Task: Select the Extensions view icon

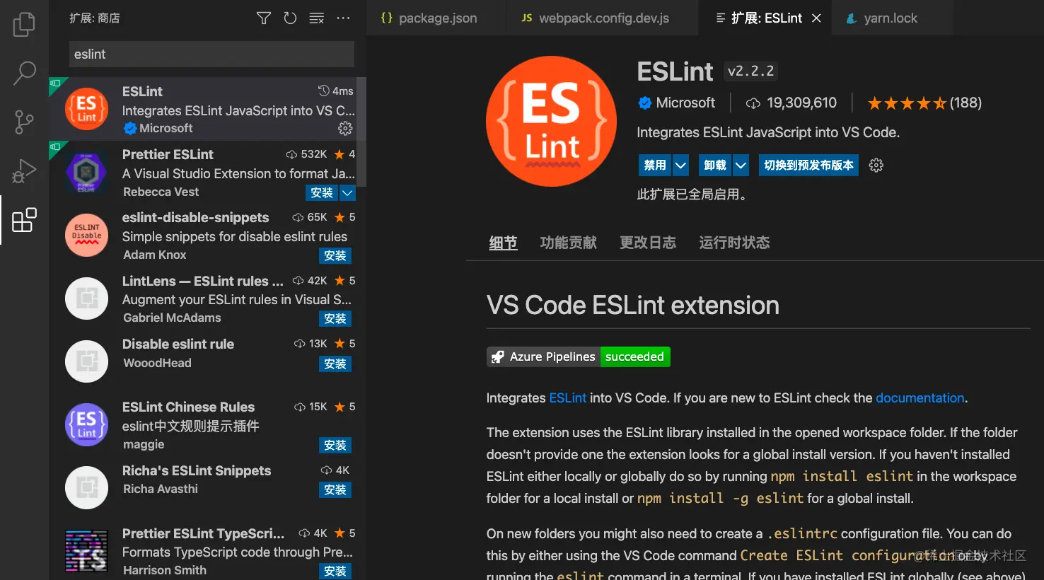Action: point(24,220)
